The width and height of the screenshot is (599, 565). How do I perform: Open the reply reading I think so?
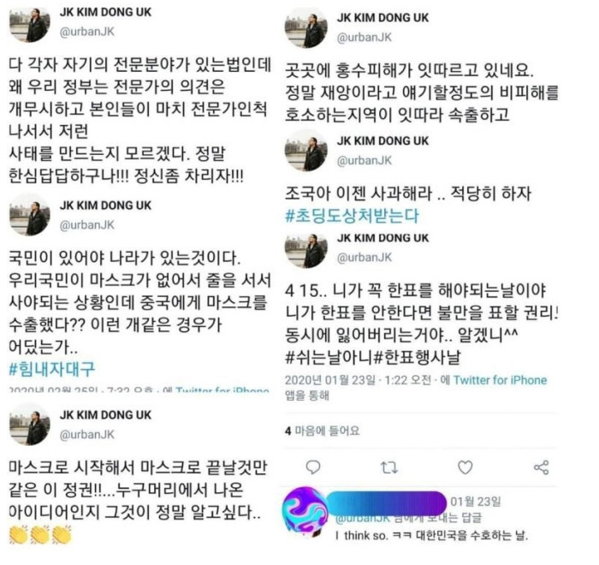click(431, 535)
